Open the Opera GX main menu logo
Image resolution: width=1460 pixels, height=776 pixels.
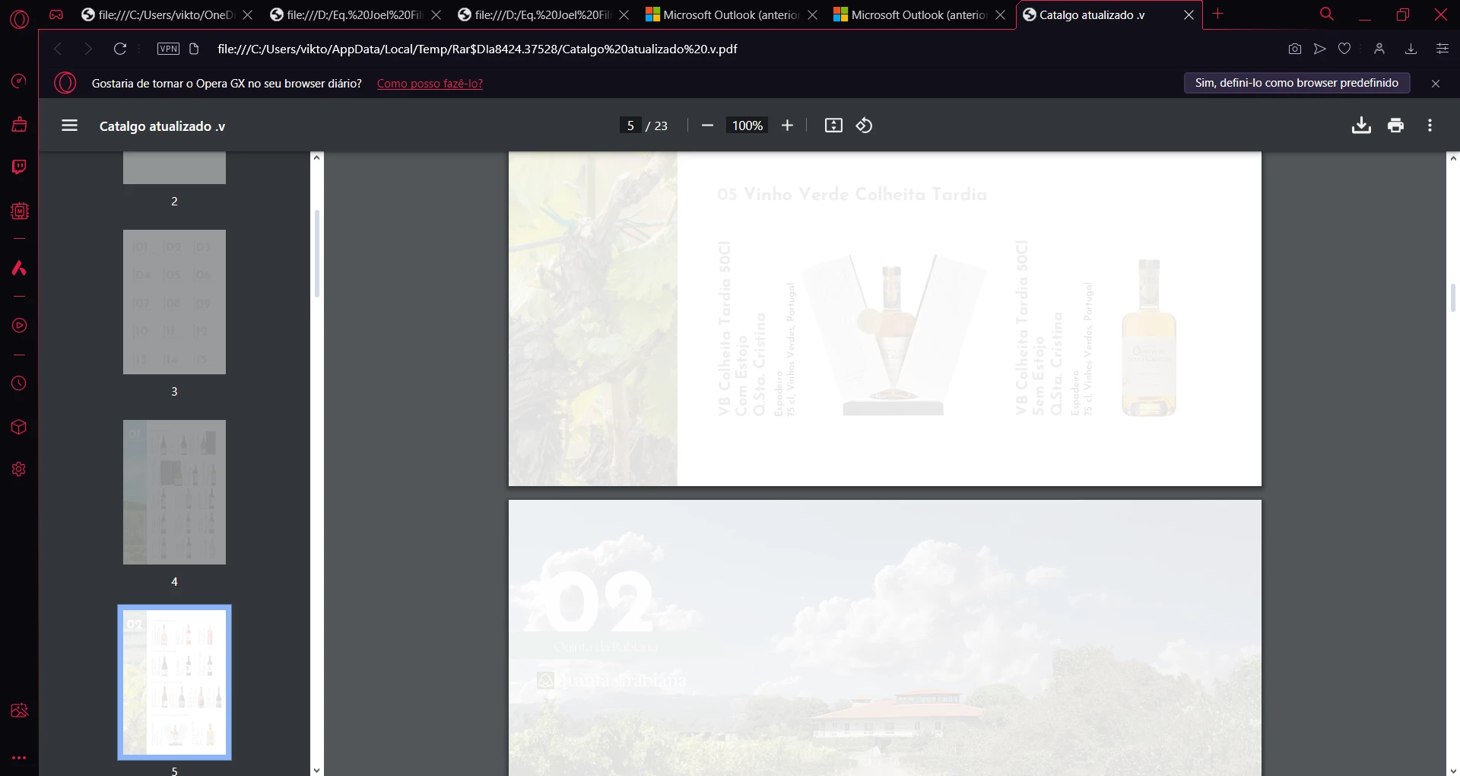pyautogui.click(x=19, y=18)
